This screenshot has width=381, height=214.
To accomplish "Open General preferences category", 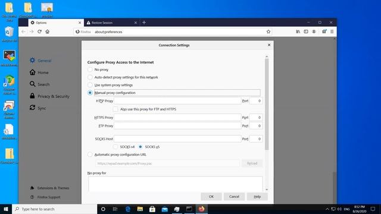I will (40, 61).
